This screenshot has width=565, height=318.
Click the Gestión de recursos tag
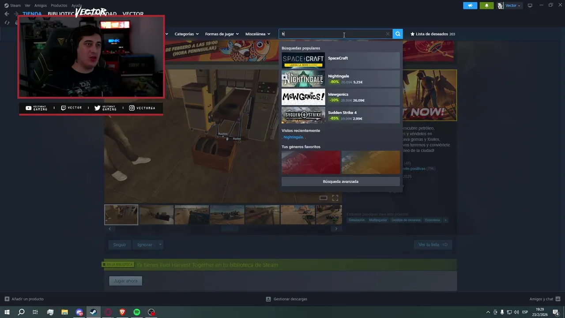point(406,220)
